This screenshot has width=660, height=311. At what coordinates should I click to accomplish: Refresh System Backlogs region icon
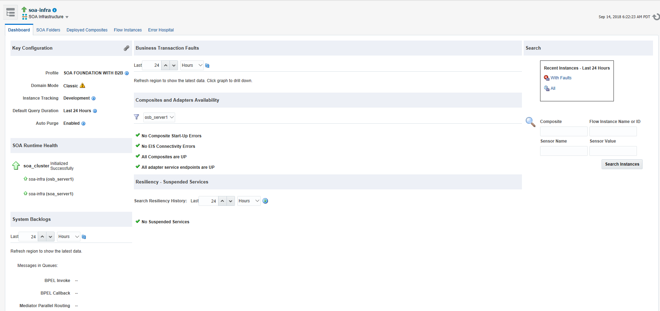[x=84, y=237]
